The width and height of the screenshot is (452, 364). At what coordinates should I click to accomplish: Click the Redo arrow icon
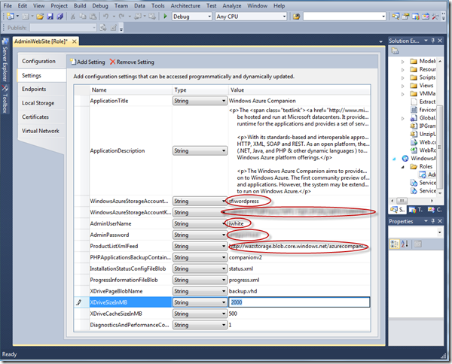[121, 17]
